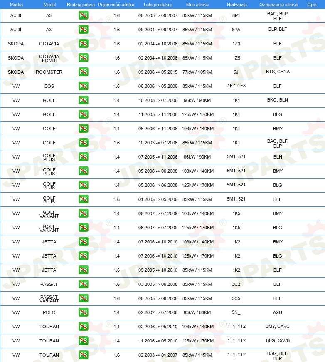This screenshot has height=362, width=325.
Task: Click the 9N_ body code cell
Action: (x=236, y=312)
